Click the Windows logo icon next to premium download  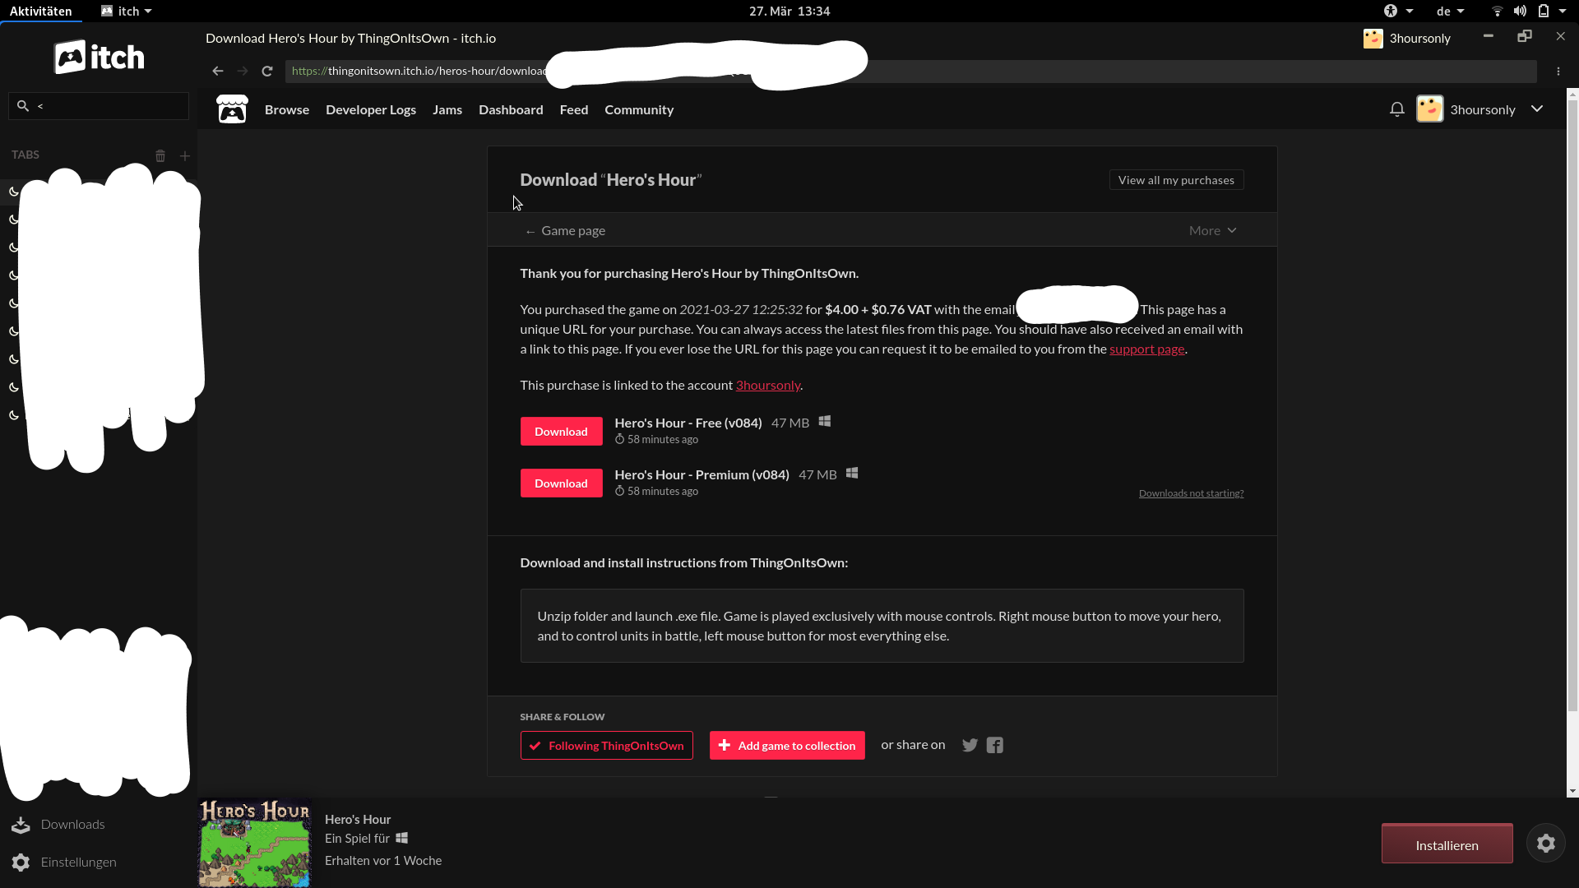(x=852, y=474)
